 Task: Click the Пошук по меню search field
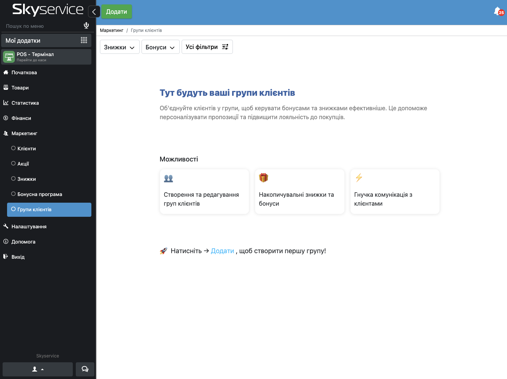(x=41, y=26)
